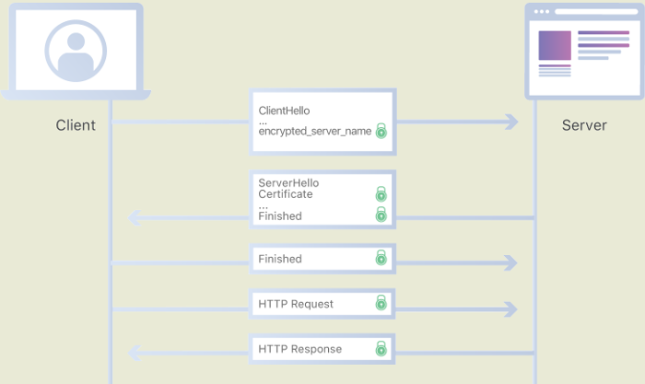645x384 pixels.
Task: Click the lock icon next to Certificate
Action: tap(381, 194)
